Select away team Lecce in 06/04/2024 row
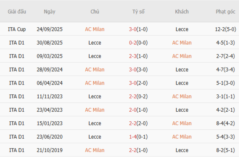 click(182, 83)
